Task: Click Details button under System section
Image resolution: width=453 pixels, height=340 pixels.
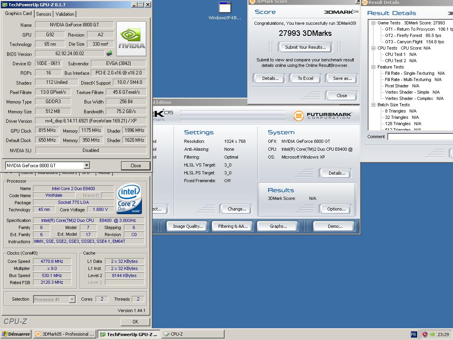Action: (x=337, y=173)
